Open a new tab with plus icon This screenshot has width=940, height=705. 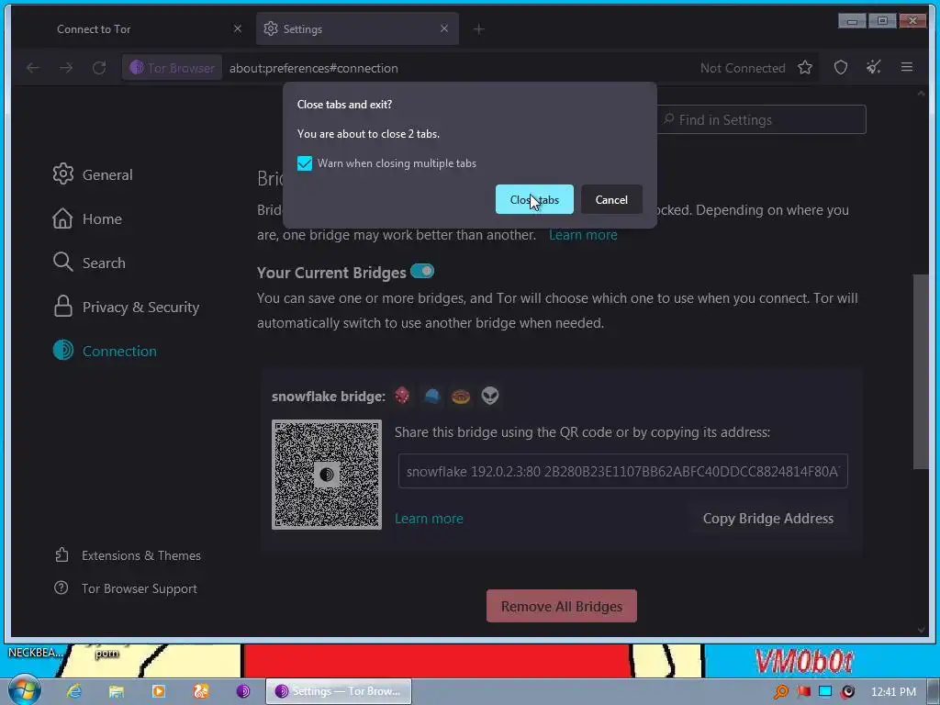coord(478,28)
